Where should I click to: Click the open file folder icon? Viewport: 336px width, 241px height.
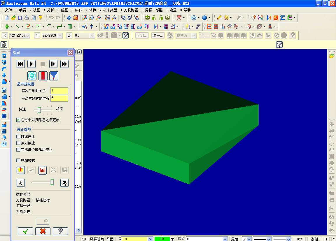pos(13,18)
